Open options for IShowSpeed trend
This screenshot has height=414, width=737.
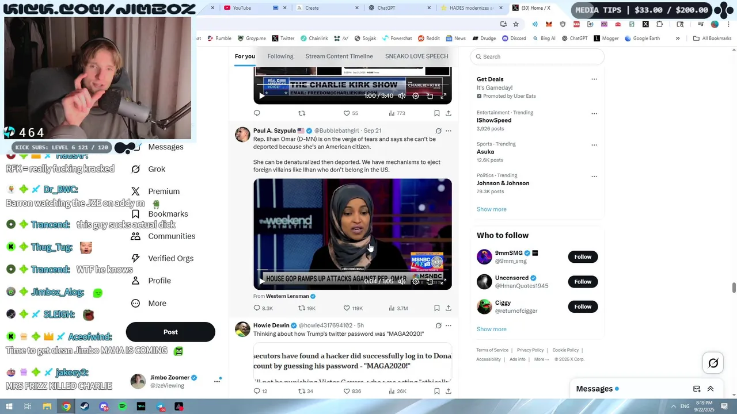tap(594, 113)
